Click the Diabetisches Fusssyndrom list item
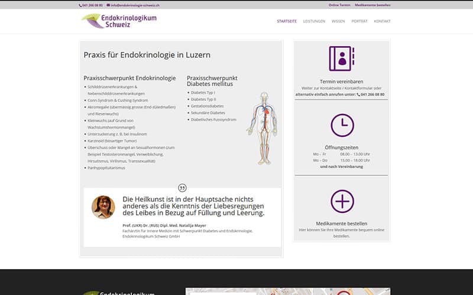473x295 pixels. [x=213, y=120]
